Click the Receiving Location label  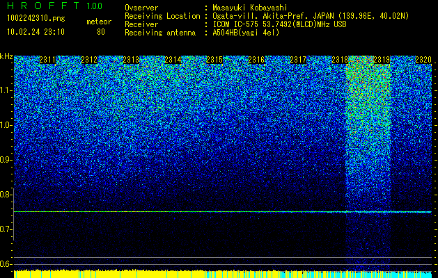point(162,16)
